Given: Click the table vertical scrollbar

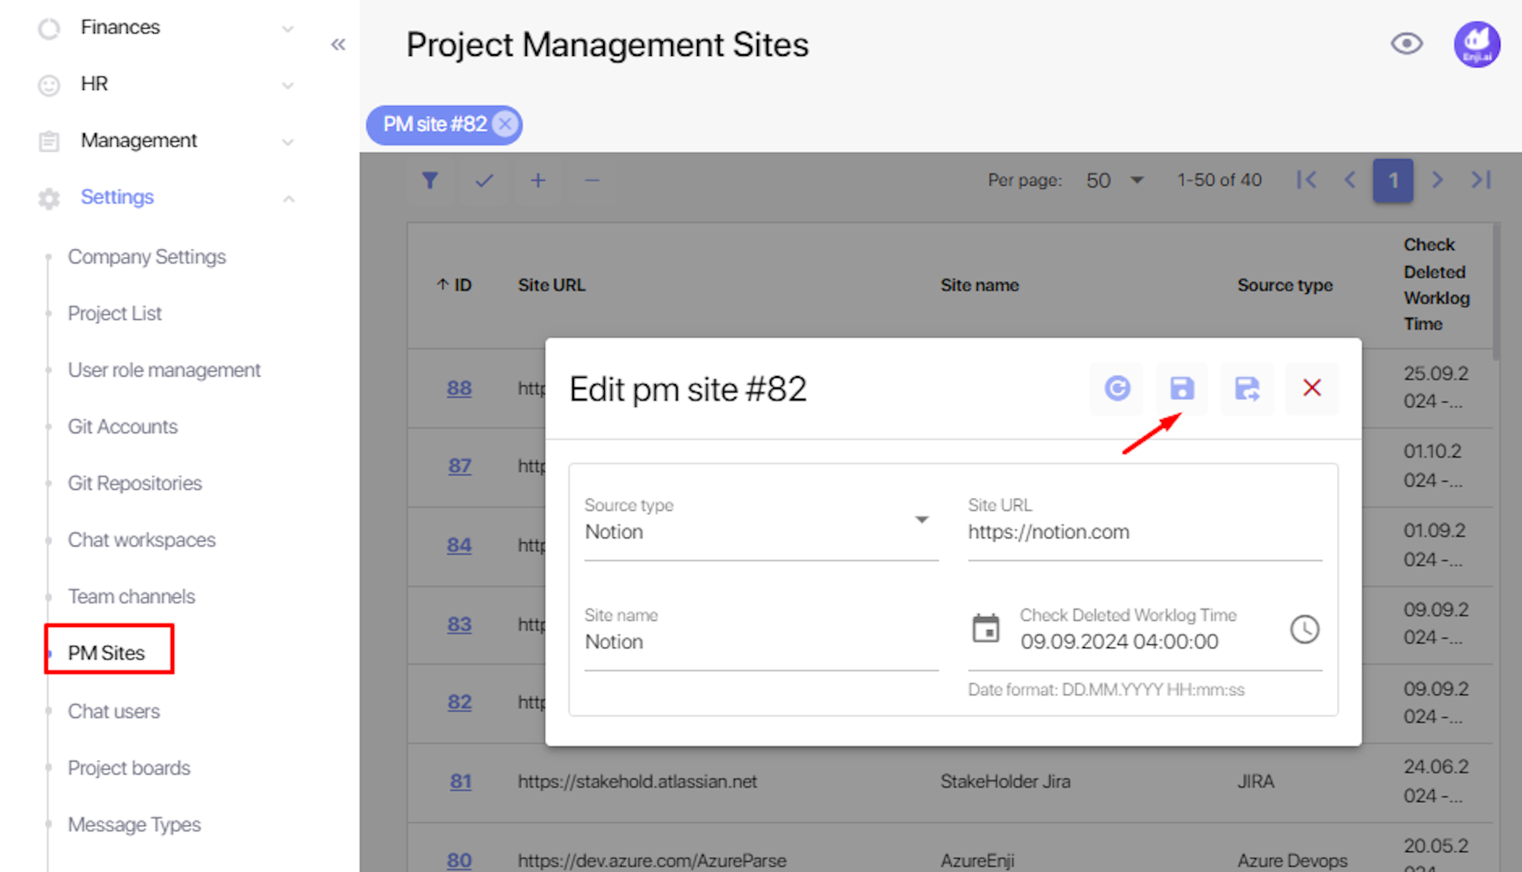Looking at the screenshot, I should [1496, 291].
